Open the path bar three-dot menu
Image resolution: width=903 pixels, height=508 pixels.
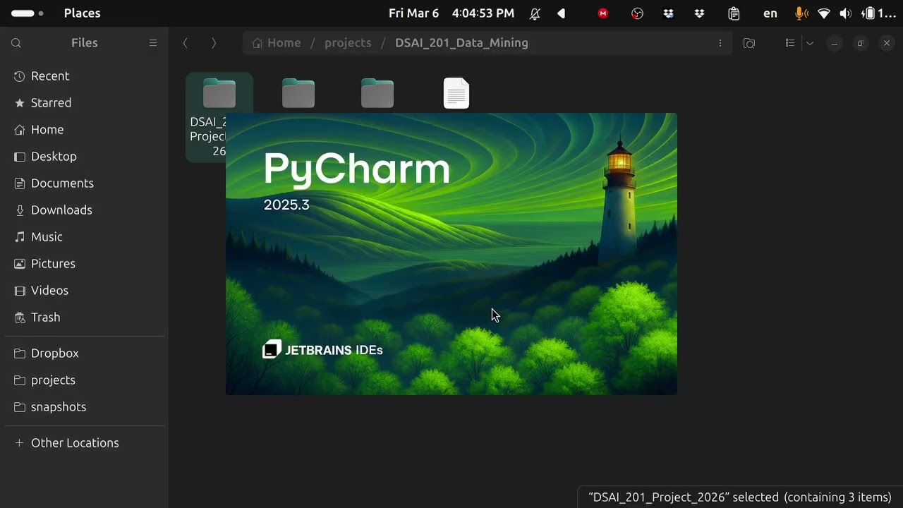720,43
